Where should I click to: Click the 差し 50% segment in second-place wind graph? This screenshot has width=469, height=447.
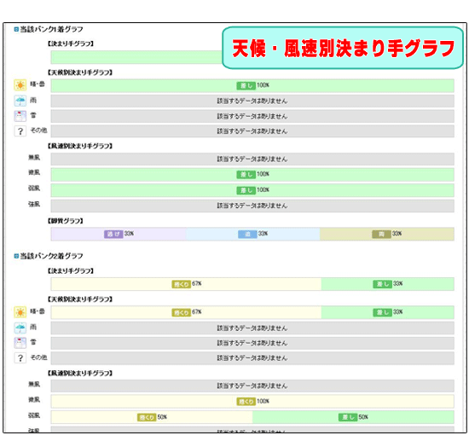353,417
